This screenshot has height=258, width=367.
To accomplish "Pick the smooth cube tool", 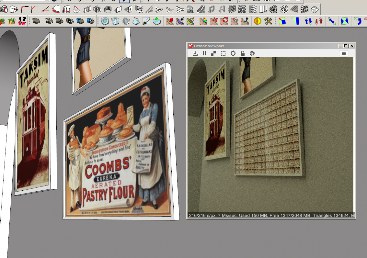I will (x=126, y=21).
